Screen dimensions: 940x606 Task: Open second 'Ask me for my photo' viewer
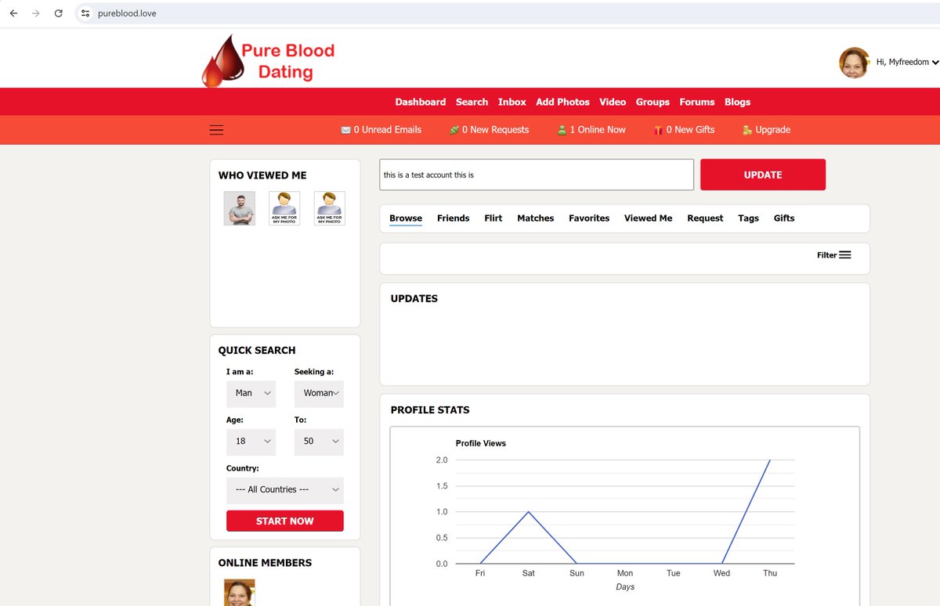pyautogui.click(x=284, y=209)
